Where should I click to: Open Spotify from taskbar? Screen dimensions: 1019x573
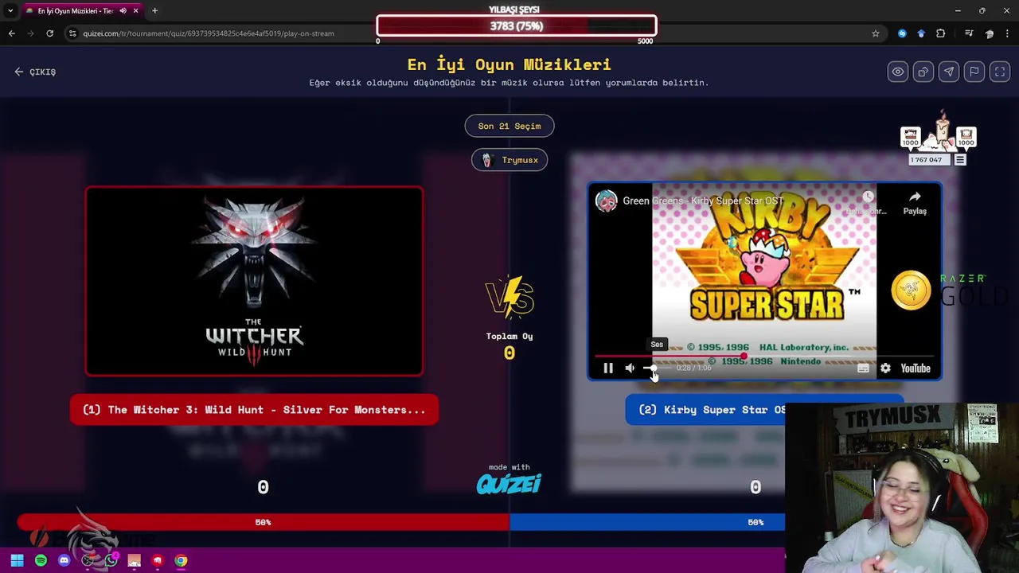click(x=41, y=560)
